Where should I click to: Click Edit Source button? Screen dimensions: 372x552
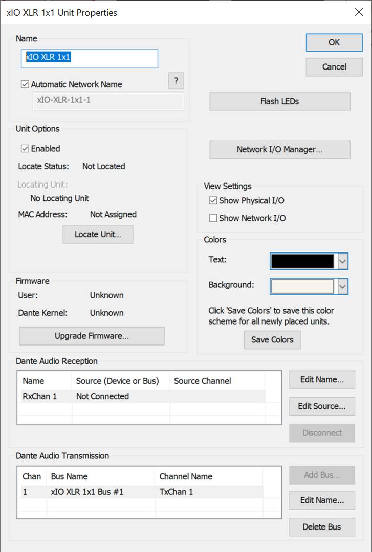pos(322,406)
